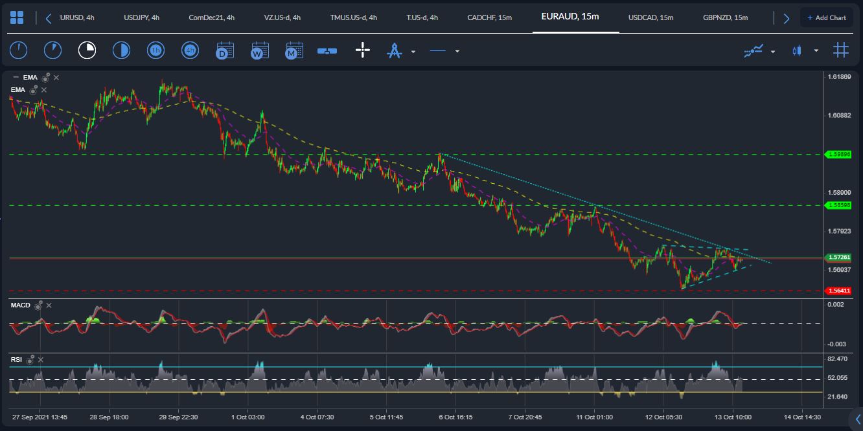Open the Monthly calendar timeframe icon

point(294,50)
